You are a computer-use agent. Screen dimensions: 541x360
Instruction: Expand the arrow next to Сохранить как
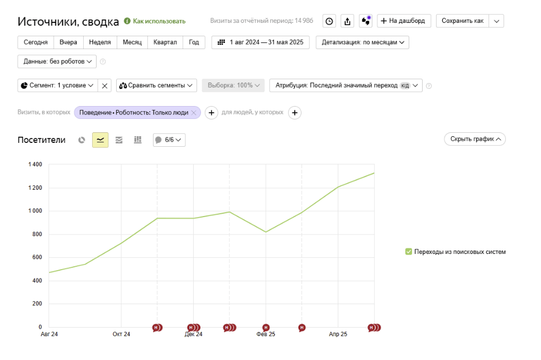coord(496,21)
